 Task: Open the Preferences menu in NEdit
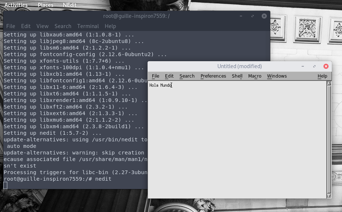click(x=213, y=76)
